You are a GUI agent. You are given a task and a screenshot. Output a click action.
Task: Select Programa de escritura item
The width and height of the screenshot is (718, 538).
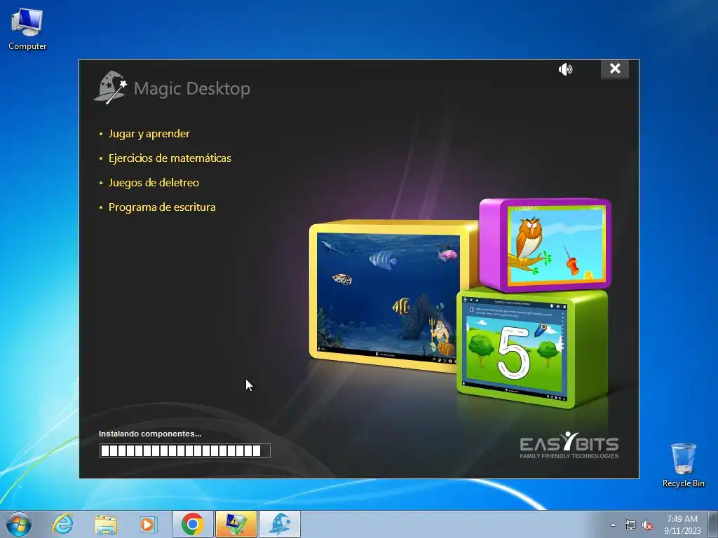(162, 207)
